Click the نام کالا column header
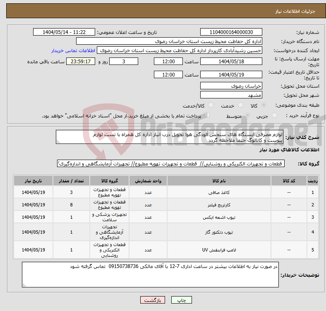This screenshot has height=311, width=326. point(219,181)
